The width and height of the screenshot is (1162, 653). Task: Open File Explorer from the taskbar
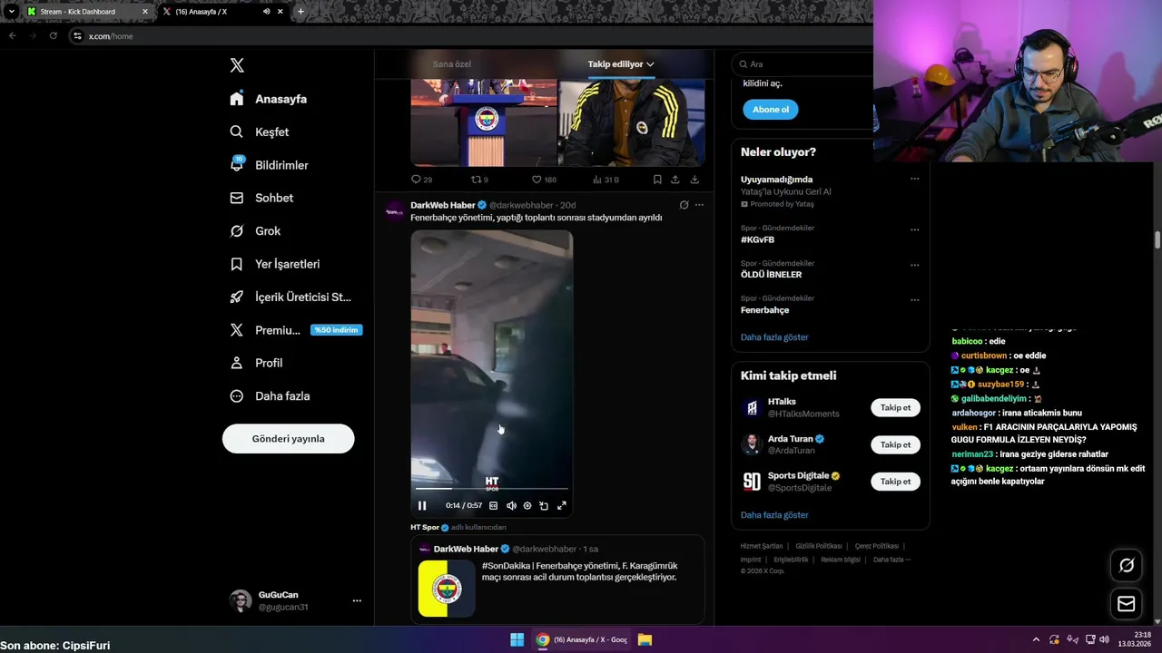click(x=645, y=639)
